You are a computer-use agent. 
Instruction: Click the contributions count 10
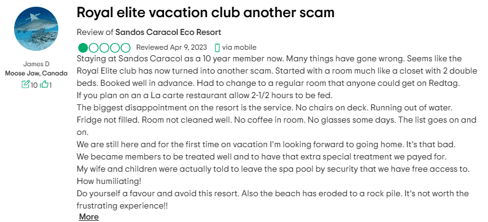(x=34, y=85)
